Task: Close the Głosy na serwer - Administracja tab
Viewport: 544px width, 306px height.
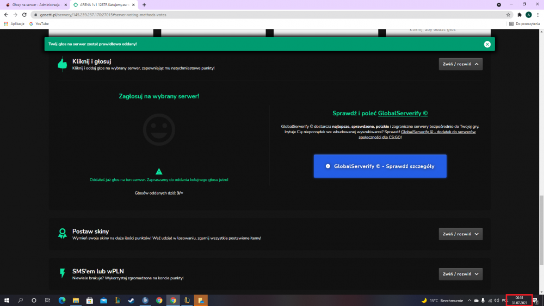Action: point(66,5)
